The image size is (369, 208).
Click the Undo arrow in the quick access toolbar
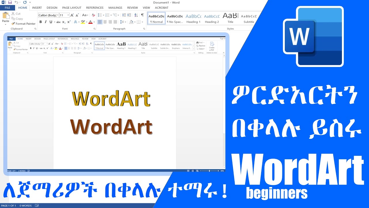[x=16, y=2]
